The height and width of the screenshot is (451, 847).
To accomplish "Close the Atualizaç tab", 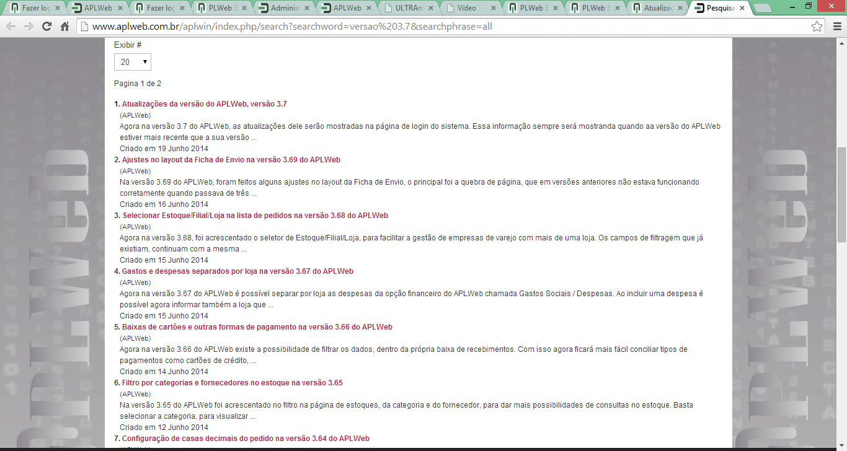I will [681, 8].
